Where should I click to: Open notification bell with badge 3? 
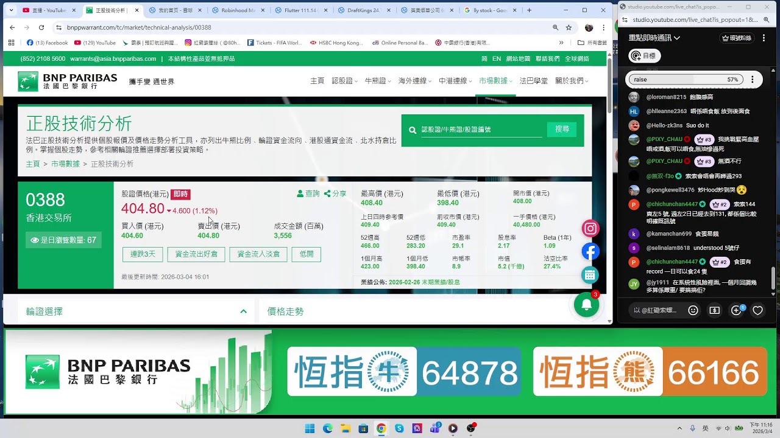tap(587, 304)
